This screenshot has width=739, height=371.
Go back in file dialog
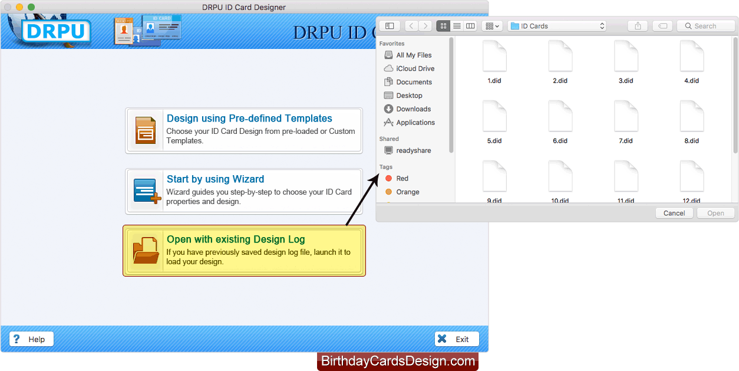(x=411, y=26)
